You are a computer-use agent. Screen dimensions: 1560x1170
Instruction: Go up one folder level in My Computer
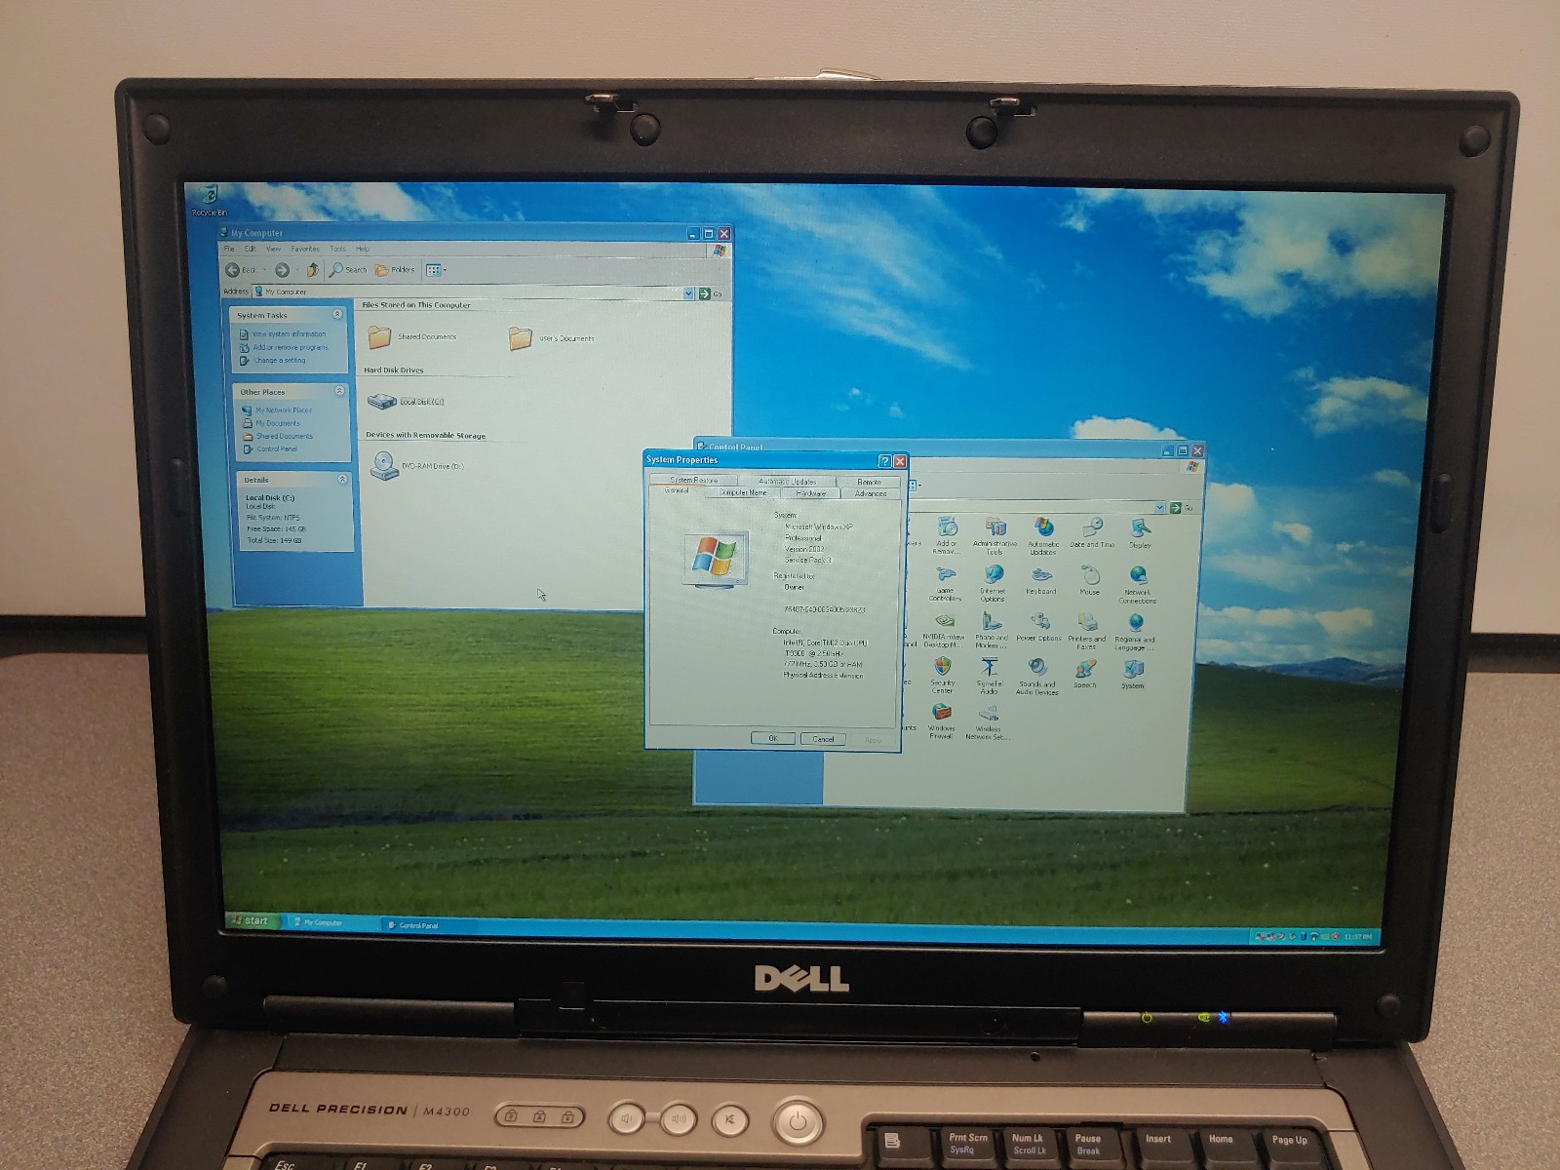(312, 270)
